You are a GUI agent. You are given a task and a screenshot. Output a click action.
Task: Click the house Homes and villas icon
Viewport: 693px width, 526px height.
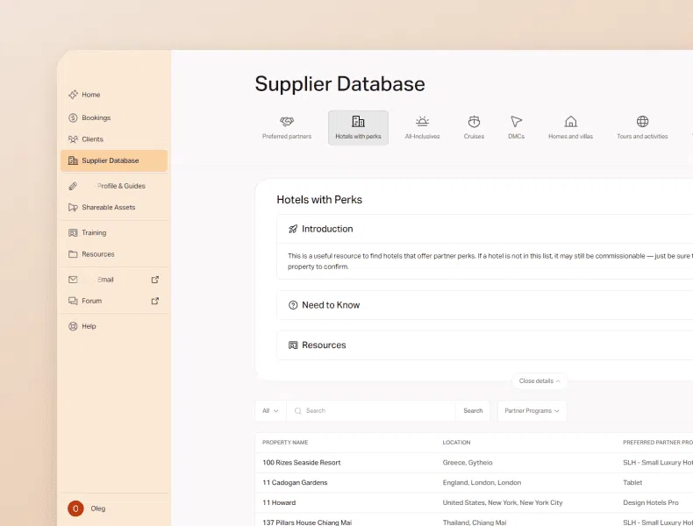point(570,121)
